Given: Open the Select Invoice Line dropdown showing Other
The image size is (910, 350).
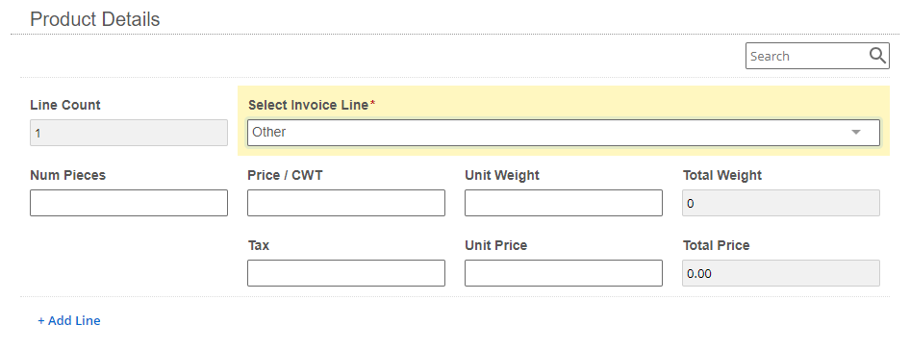Looking at the screenshot, I should (564, 133).
